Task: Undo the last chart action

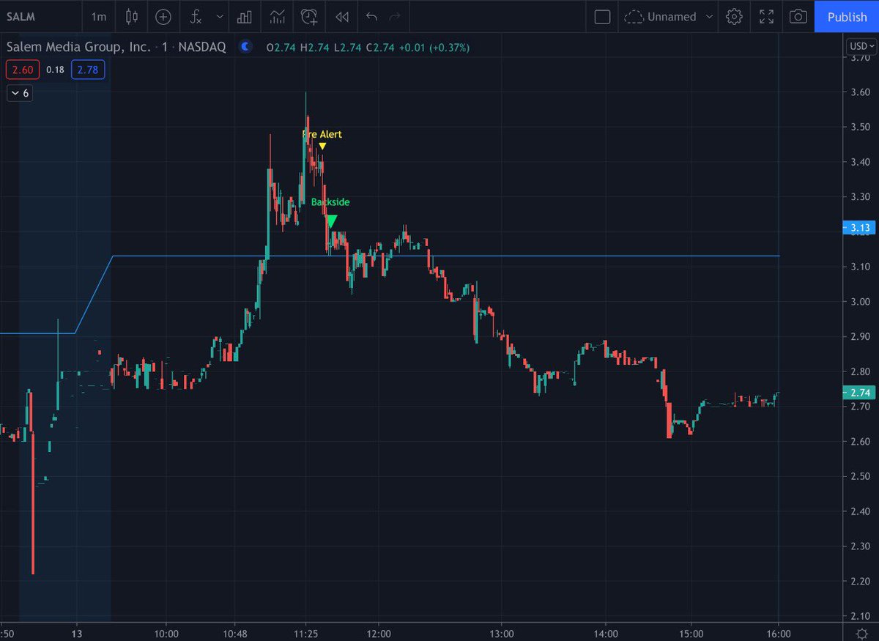Action: click(x=371, y=16)
